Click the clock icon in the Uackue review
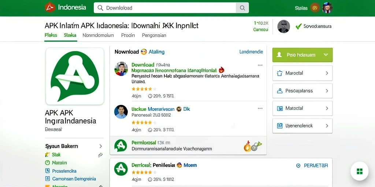375x187 pixels. (150, 130)
